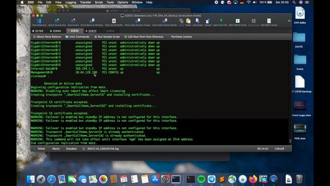Open the Quick Connection toolbar icon

57,22
